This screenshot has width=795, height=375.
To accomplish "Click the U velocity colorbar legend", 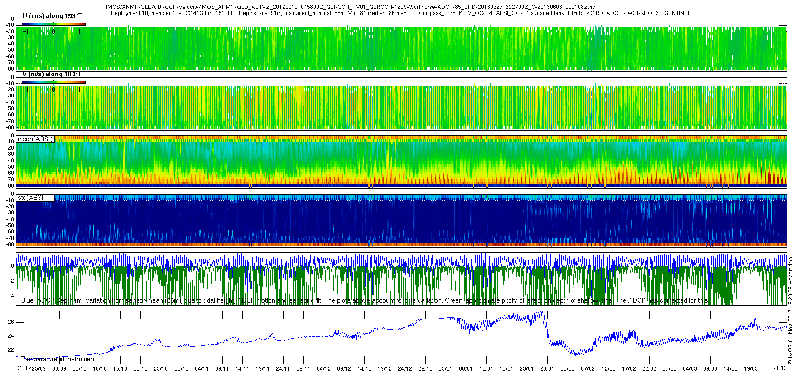I will [53, 24].
